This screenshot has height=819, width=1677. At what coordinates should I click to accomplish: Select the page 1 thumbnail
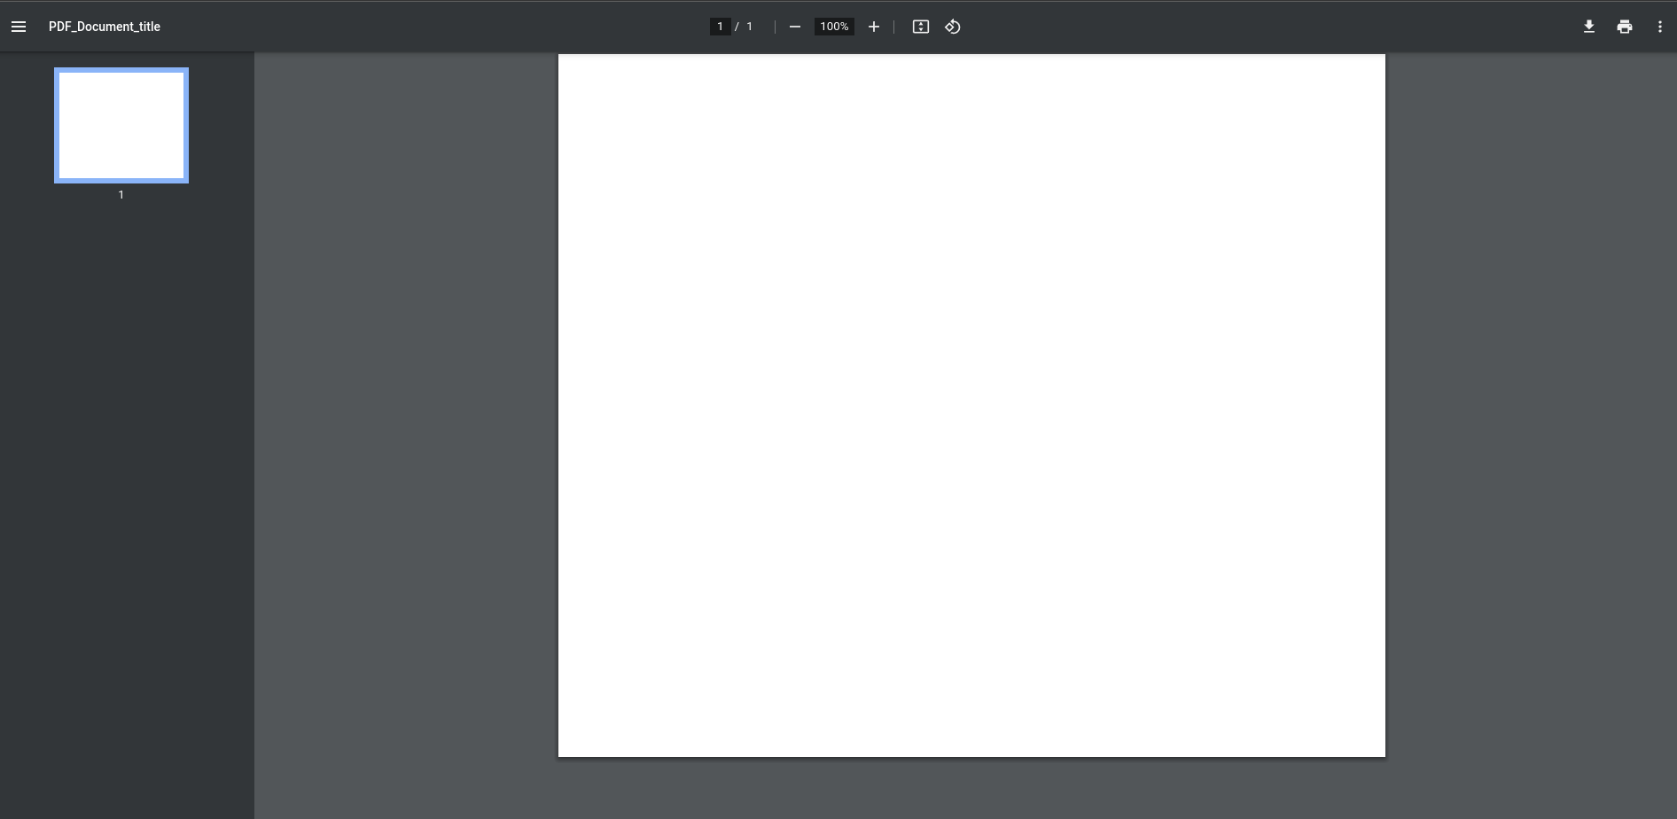121,126
